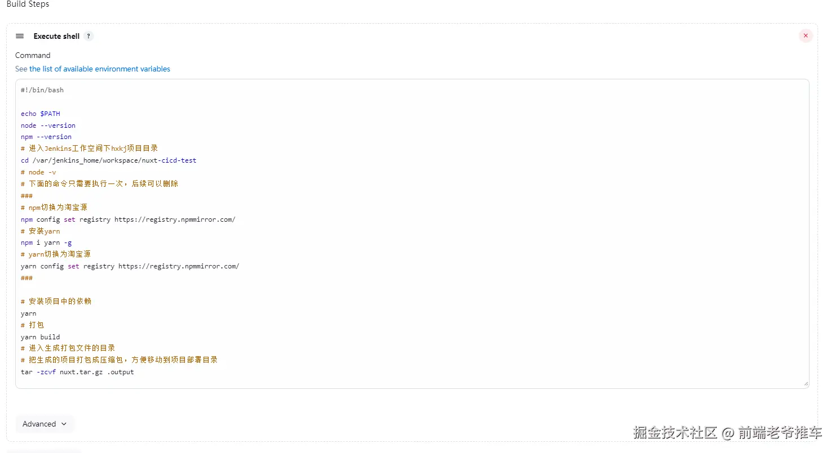The width and height of the screenshot is (835, 453).
Task: Click the echo $PATH line in the script
Action: [41, 114]
